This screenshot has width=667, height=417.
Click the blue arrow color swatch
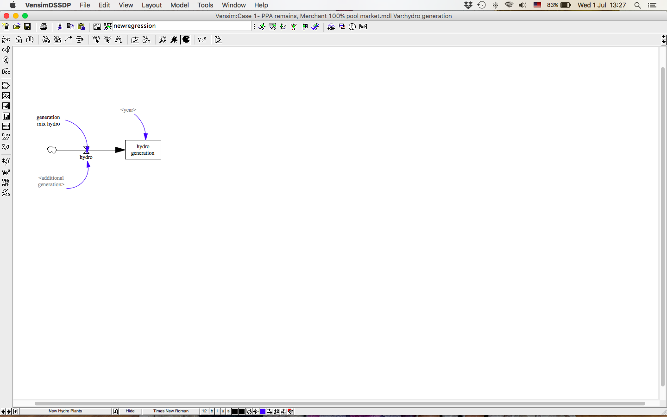pos(263,411)
